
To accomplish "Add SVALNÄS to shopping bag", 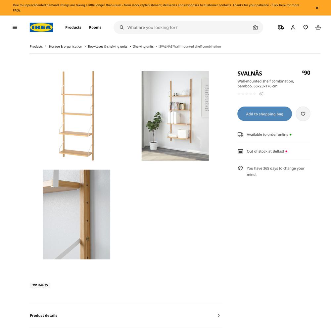I will [264, 114].
